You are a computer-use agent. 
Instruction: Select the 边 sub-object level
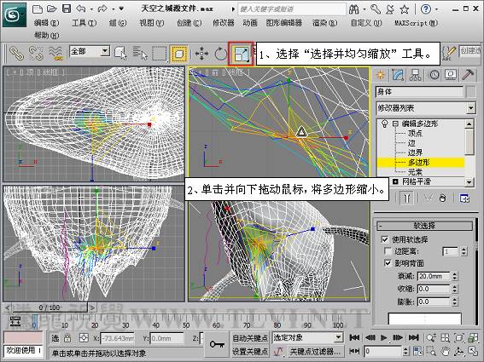pyautogui.click(x=411, y=143)
